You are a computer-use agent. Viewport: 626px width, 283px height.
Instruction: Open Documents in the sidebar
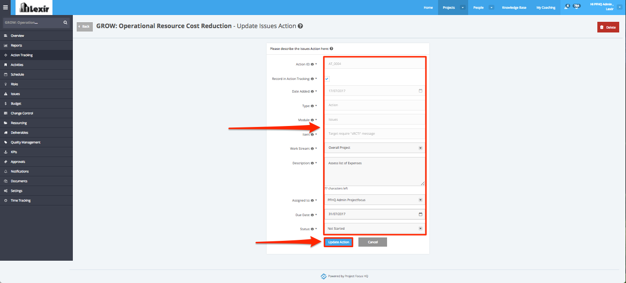pos(36,181)
